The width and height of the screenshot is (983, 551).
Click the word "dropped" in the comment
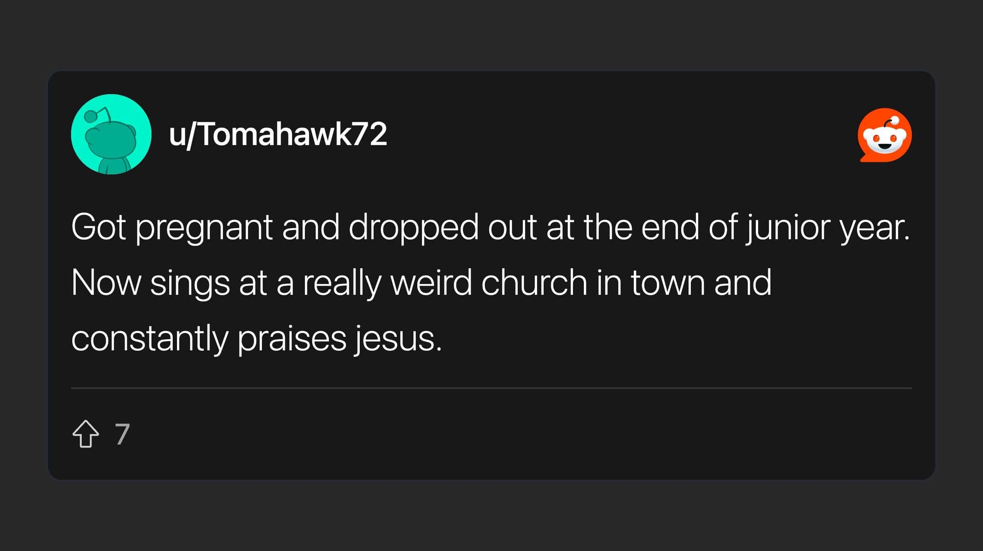click(413, 227)
